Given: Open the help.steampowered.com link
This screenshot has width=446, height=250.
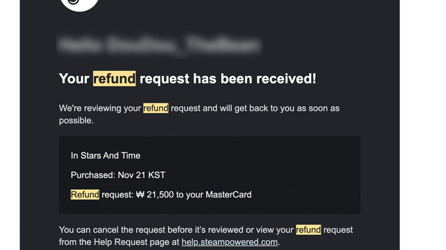Looking at the screenshot, I should tap(230, 242).
